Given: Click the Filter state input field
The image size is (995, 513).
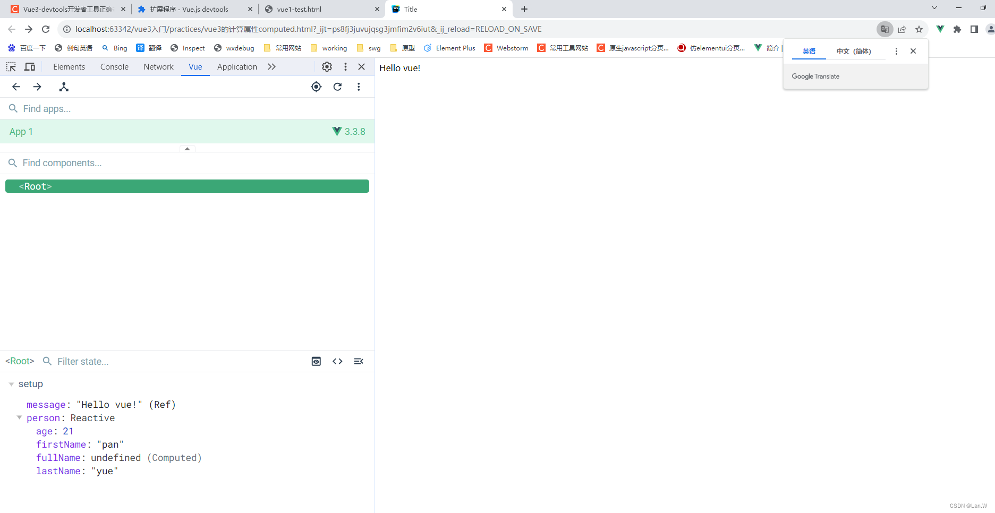Looking at the screenshot, I should click(x=106, y=361).
